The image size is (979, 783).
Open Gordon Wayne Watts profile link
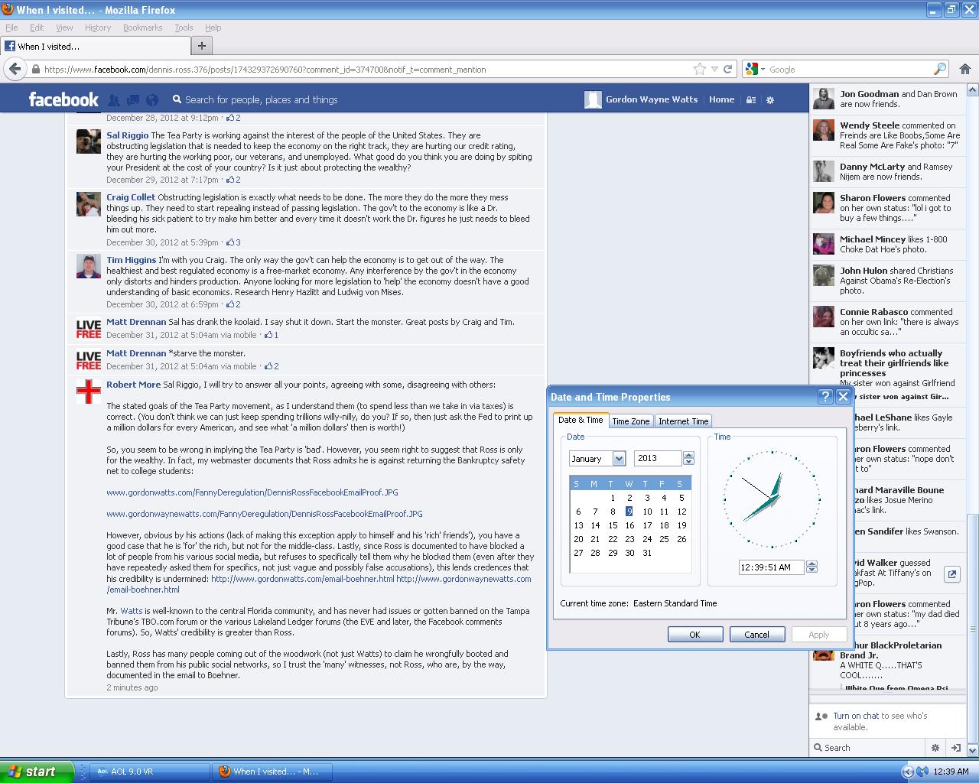(651, 99)
